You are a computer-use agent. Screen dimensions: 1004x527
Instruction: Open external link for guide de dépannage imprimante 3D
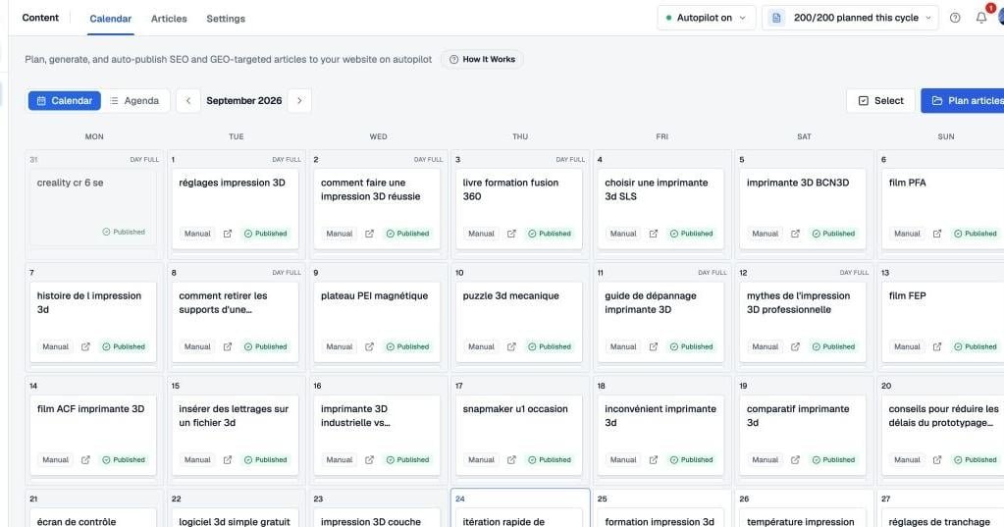tap(653, 346)
